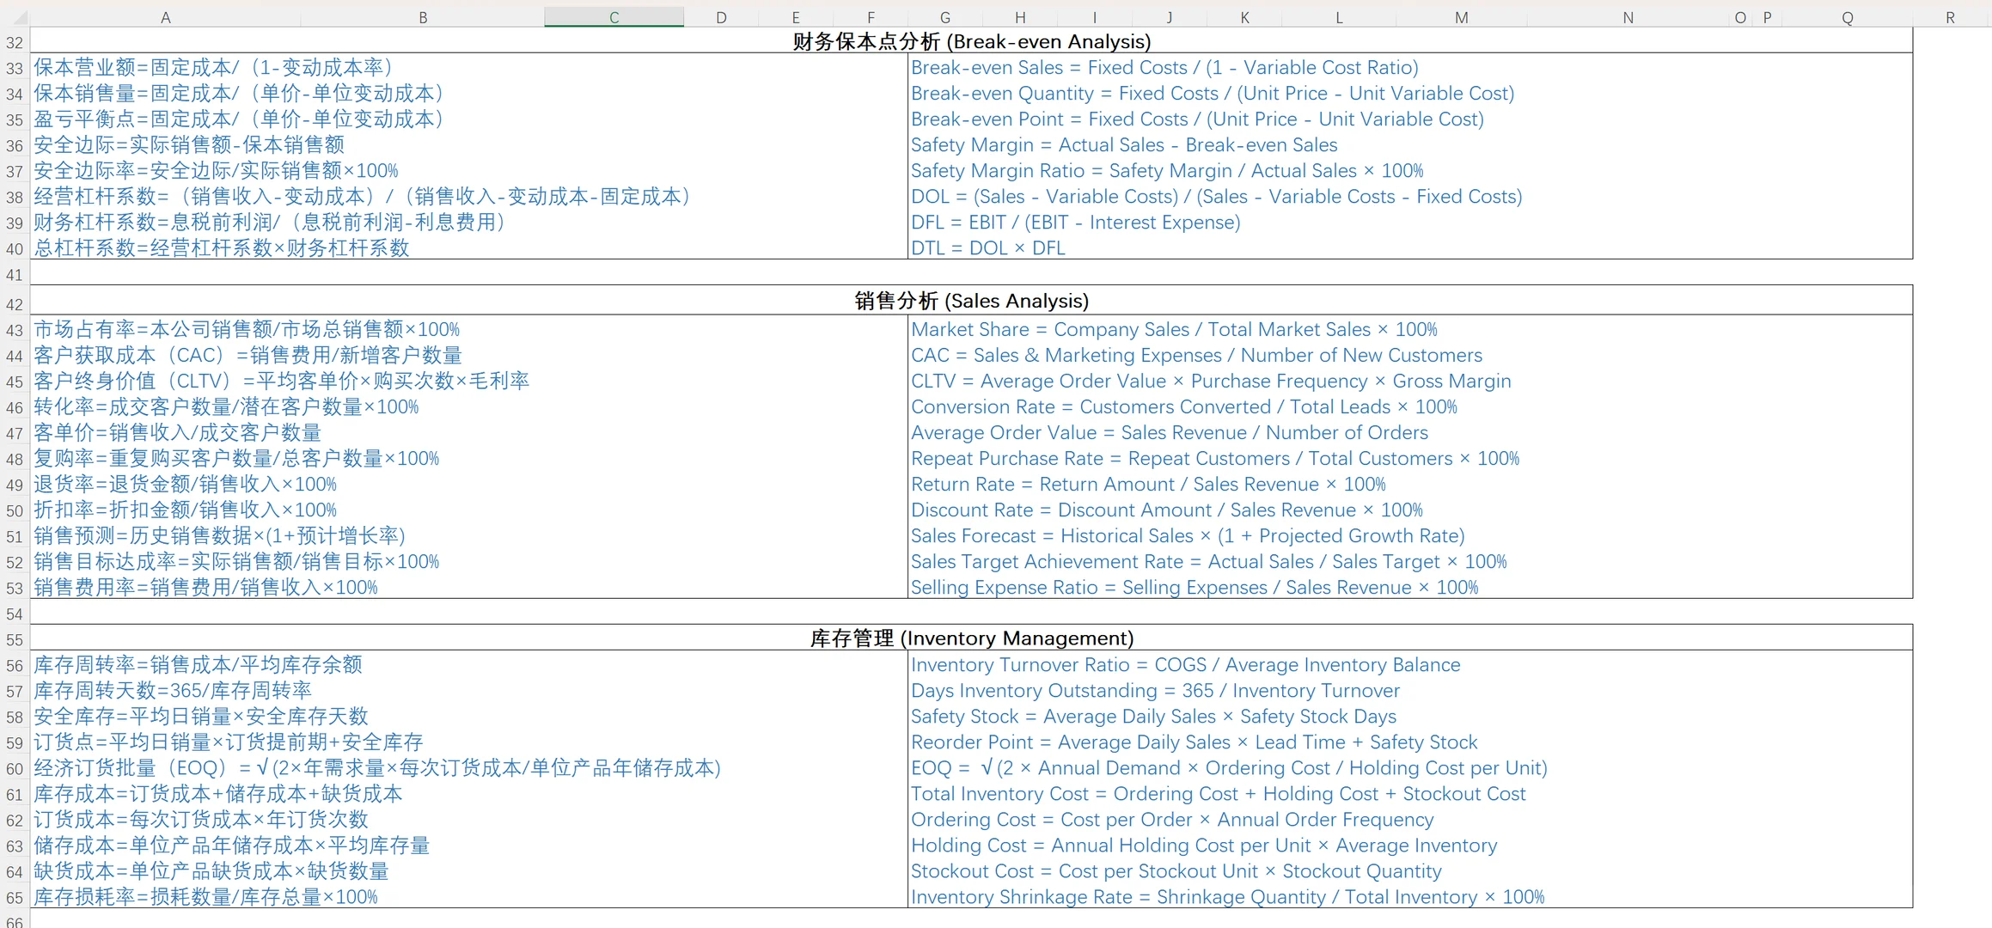Select the column A header

[165, 17]
